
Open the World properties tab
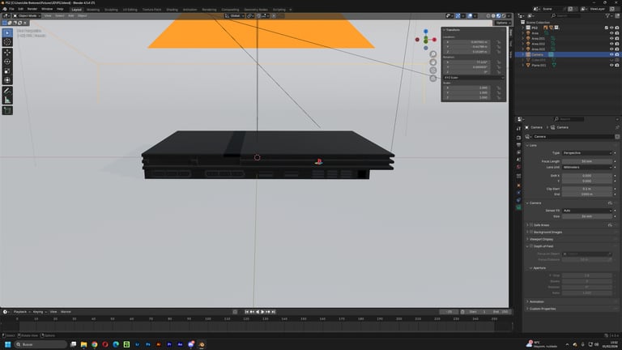518,167
